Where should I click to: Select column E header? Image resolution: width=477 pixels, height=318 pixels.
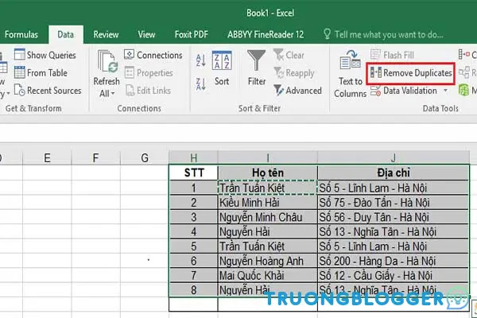(47, 158)
